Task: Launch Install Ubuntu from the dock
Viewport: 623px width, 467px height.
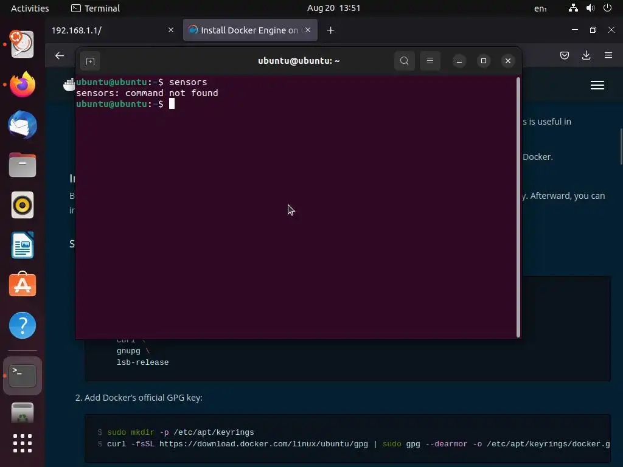Action: click(x=23, y=44)
